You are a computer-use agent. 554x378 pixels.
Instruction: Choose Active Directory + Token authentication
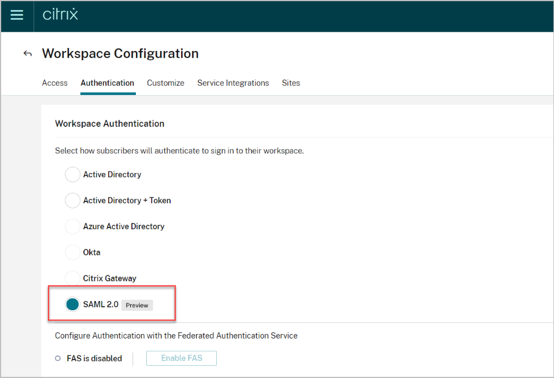[72, 200]
